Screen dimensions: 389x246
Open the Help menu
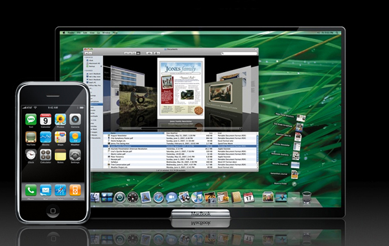click(115, 32)
